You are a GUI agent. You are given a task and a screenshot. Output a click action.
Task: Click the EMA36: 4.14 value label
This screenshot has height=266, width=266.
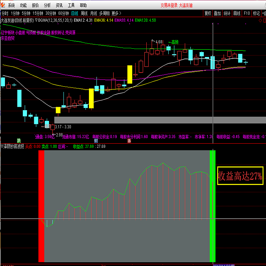(x=104, y=21)
